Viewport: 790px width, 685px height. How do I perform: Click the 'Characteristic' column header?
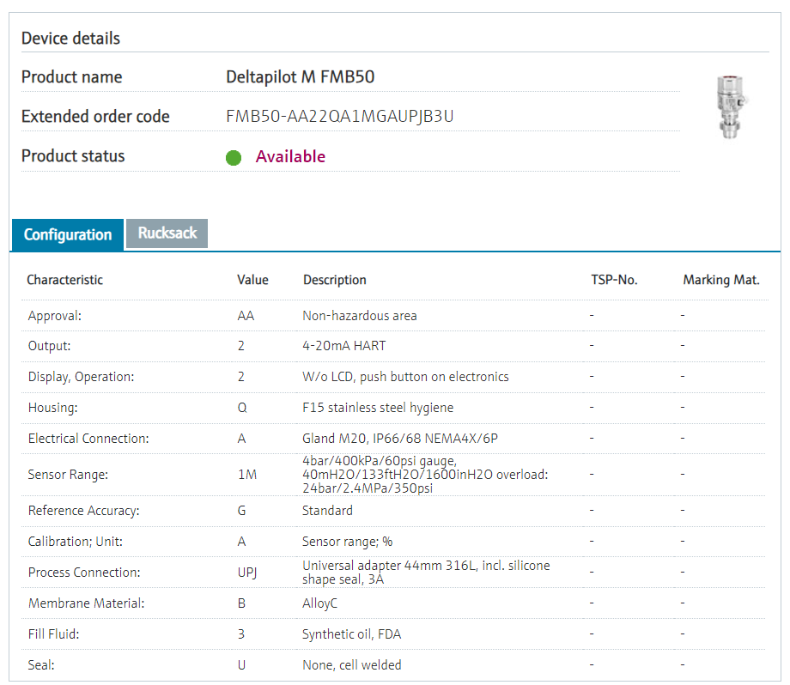click(x=64, y=280)
